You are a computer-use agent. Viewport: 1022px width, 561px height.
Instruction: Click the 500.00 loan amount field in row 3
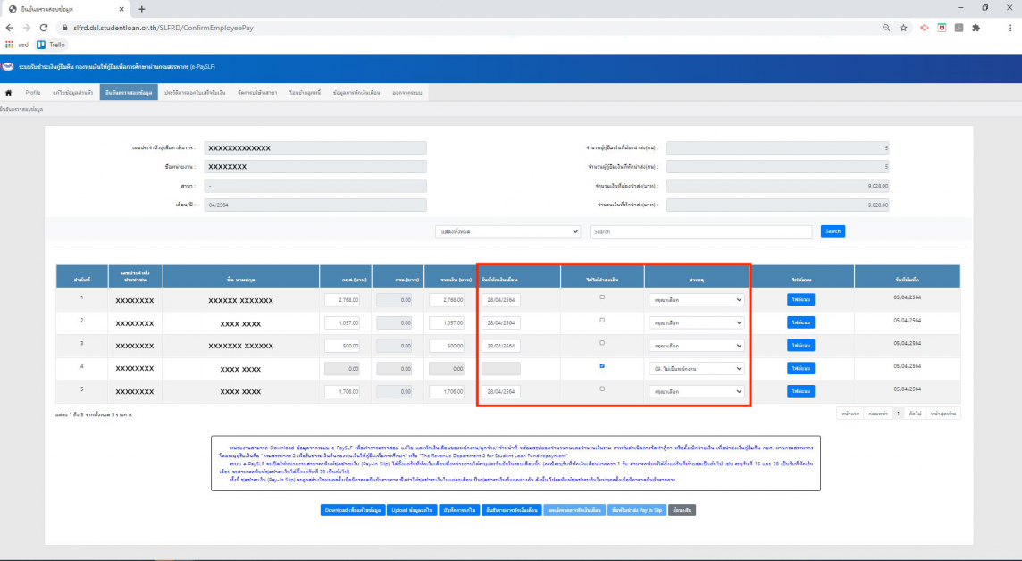(342, 346)
